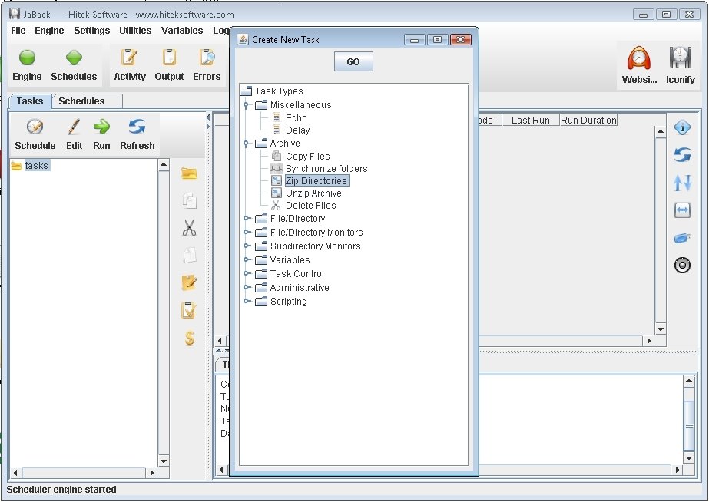Click the Iconify toolbar icon
709x502 pixels.
(680, 58)
